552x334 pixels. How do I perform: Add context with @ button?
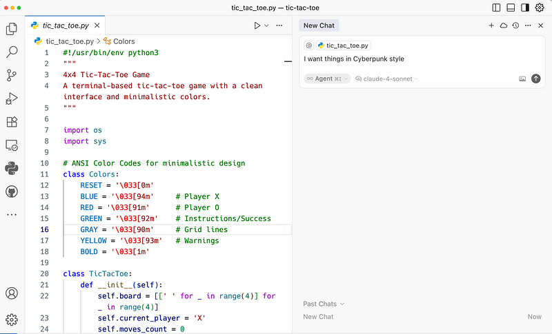pyautogui.click(x=309, y=45)
